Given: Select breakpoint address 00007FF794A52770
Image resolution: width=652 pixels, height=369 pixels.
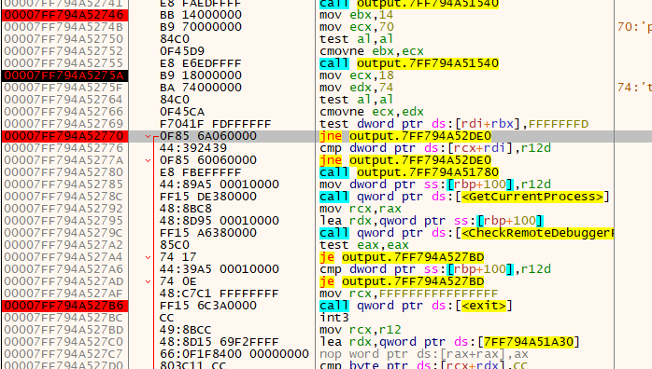Looking at the screenshot, I should [x=64, y=136].
